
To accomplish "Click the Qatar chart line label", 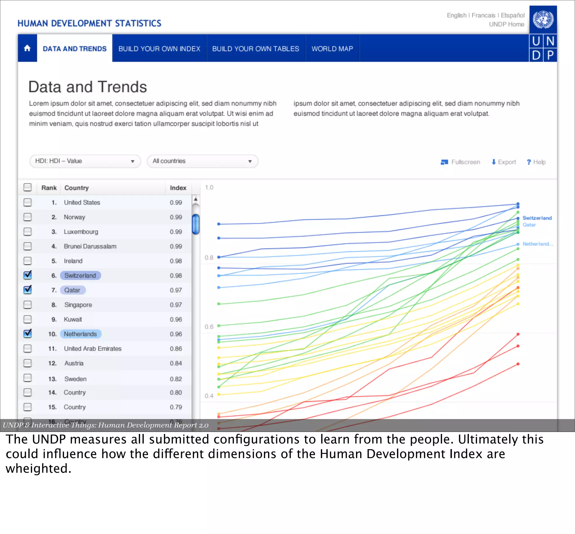I will click(529, 225).
